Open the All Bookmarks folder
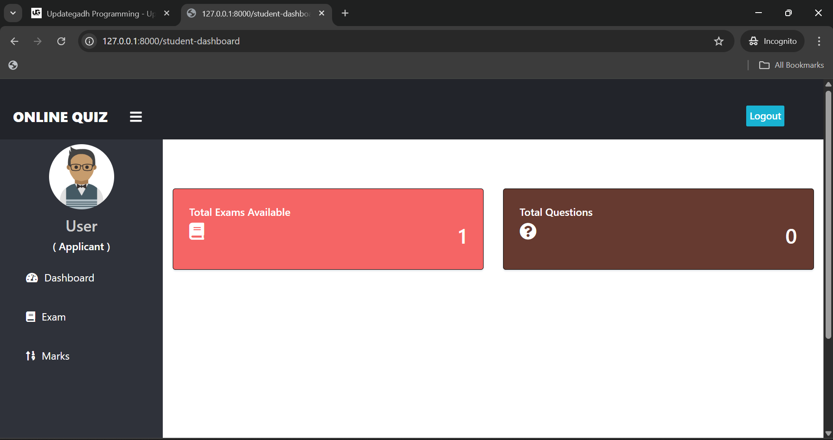833x440 pixels. pyautogui.click(x=791, y=65)
